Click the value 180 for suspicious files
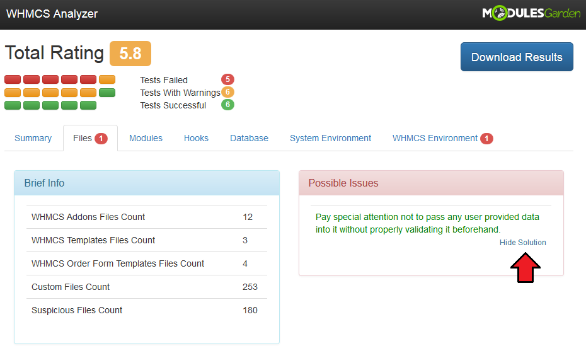586x358 pixels. click(250, 310)
